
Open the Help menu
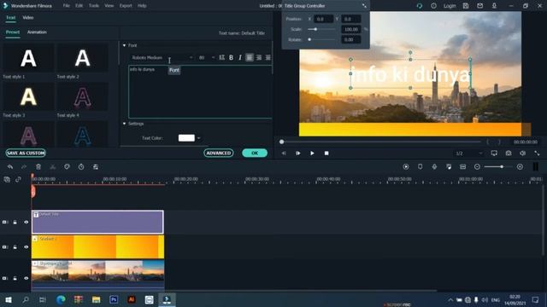[142, 6]
